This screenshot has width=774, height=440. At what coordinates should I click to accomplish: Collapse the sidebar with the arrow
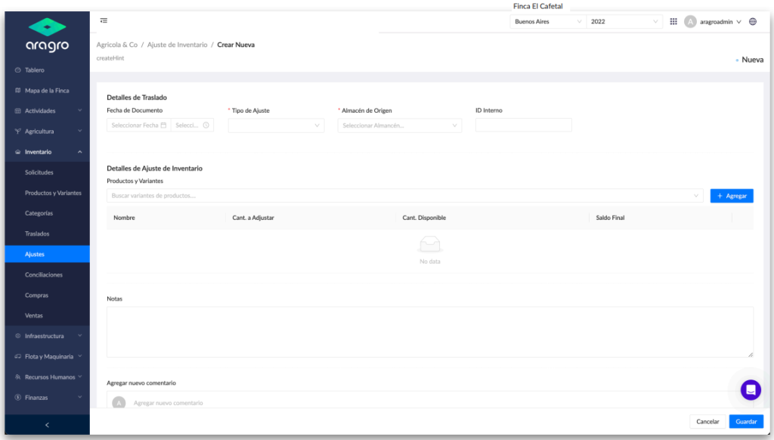pos(48,425)
